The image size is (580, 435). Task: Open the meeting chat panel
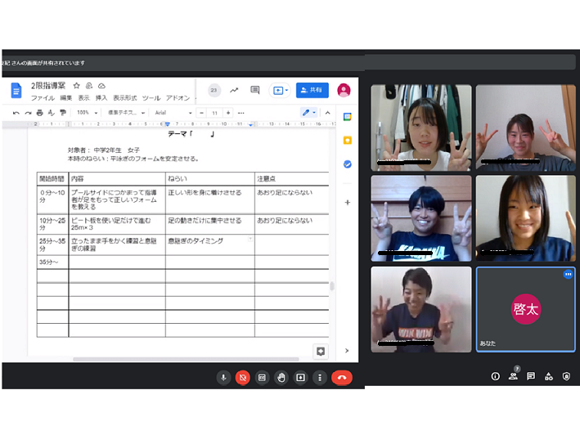tap(531, 376)
